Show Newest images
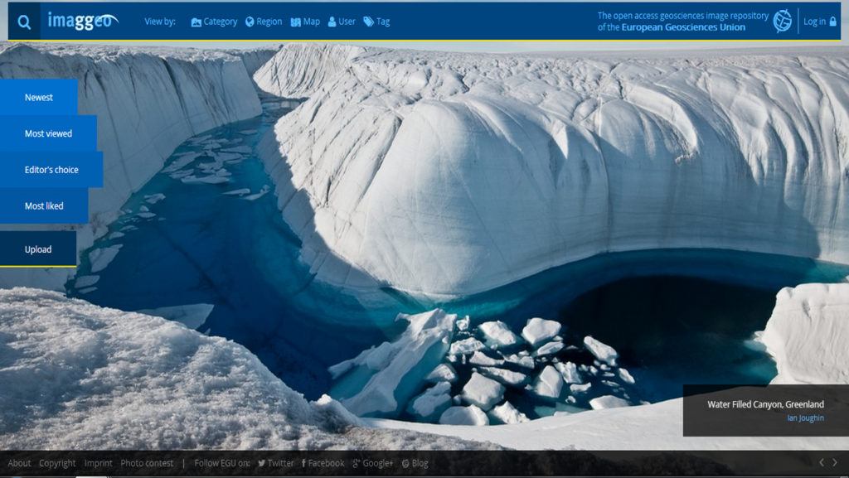This screenshot has width=849, height=478. [x=39, y=97]
